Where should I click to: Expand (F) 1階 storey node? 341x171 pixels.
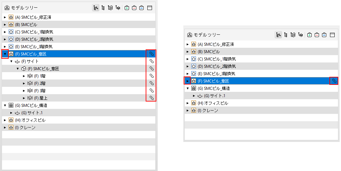click(x=24, y=76)
